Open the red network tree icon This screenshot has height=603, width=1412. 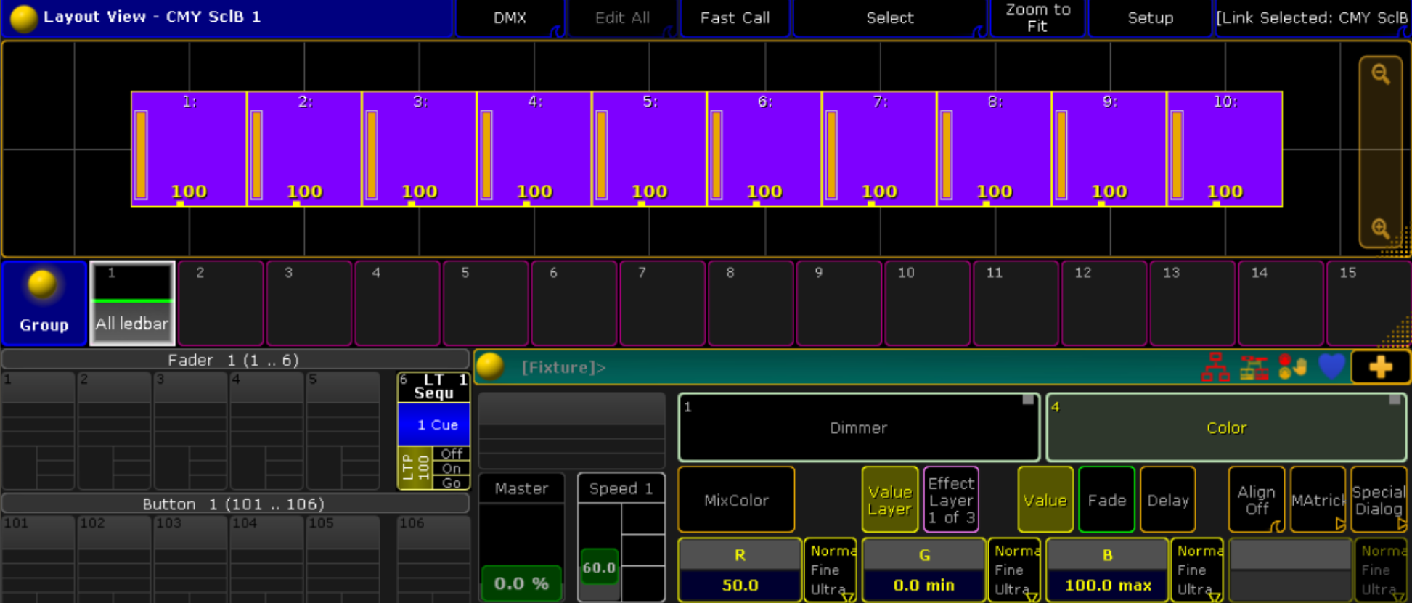(x=1215, y=367)
